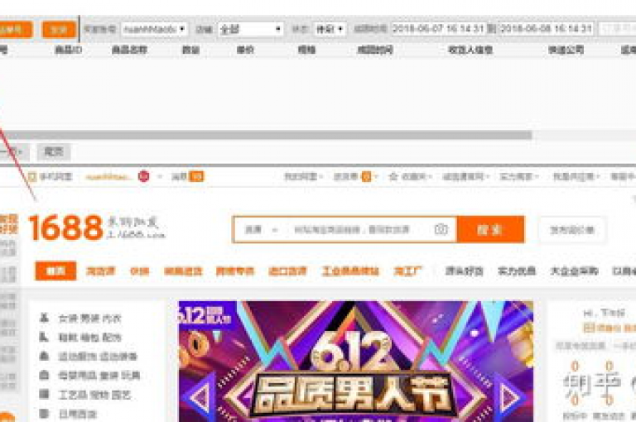Screen dimensions: 636x422
Task: Click the 6.12 品质男人节 banner
Action: click(x=356, y=362)
